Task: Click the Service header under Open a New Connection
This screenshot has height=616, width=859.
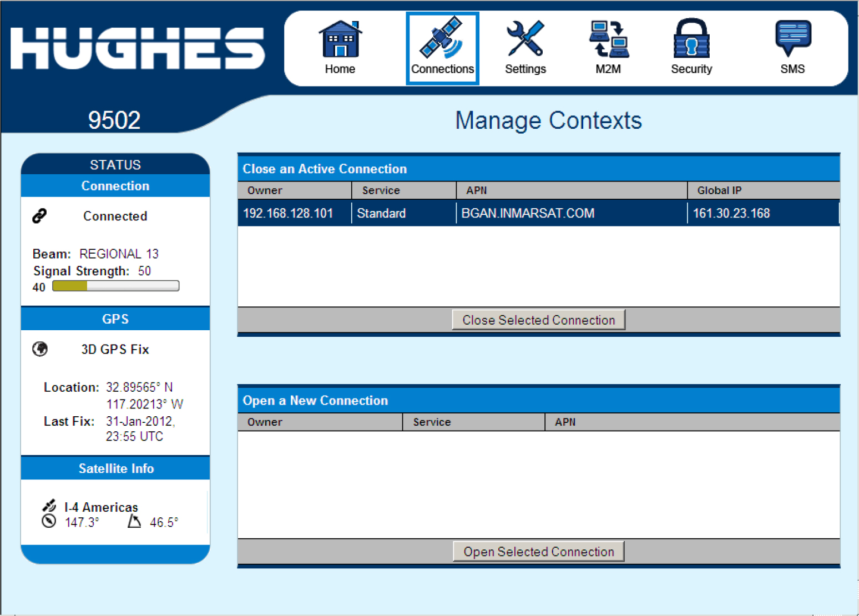Action: point(432,422)
